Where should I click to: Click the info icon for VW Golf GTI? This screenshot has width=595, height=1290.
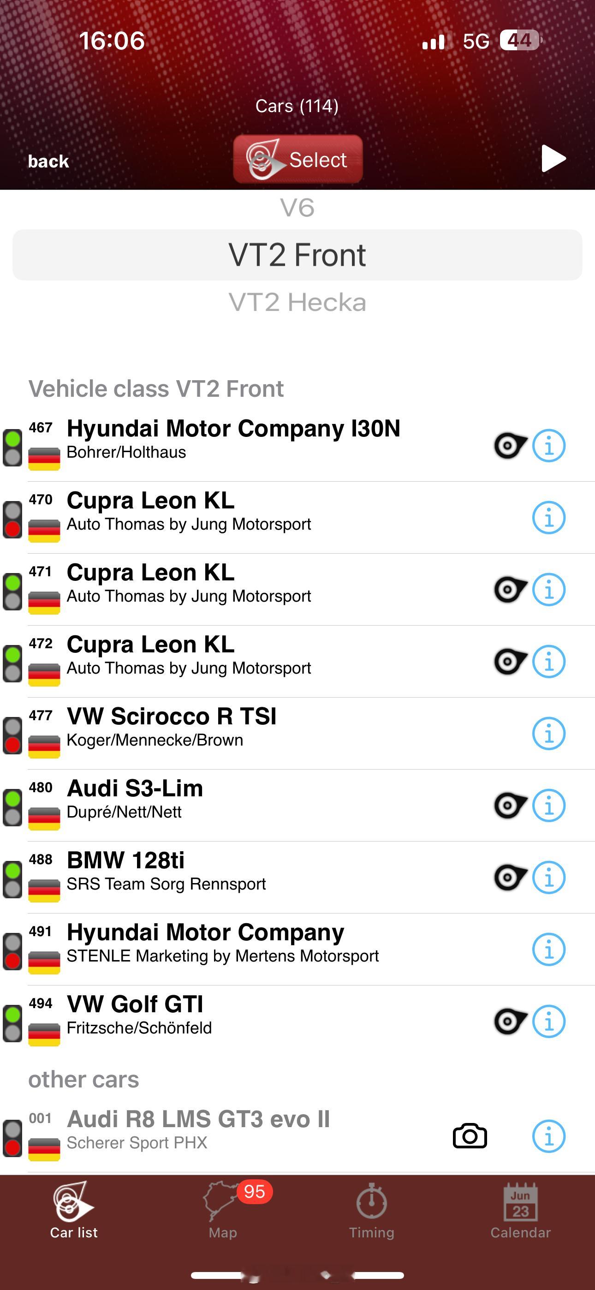(x=548, y=1021)
